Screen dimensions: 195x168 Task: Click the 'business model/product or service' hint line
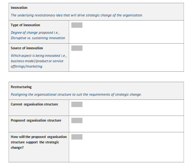coord(37,61)
